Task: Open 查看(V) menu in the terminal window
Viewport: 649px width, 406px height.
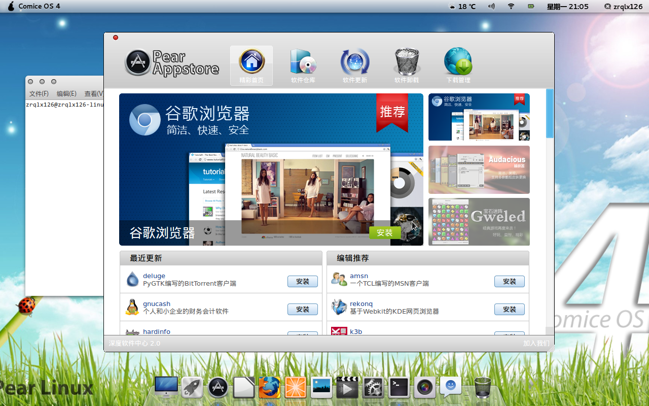Action: click(94, 94)
